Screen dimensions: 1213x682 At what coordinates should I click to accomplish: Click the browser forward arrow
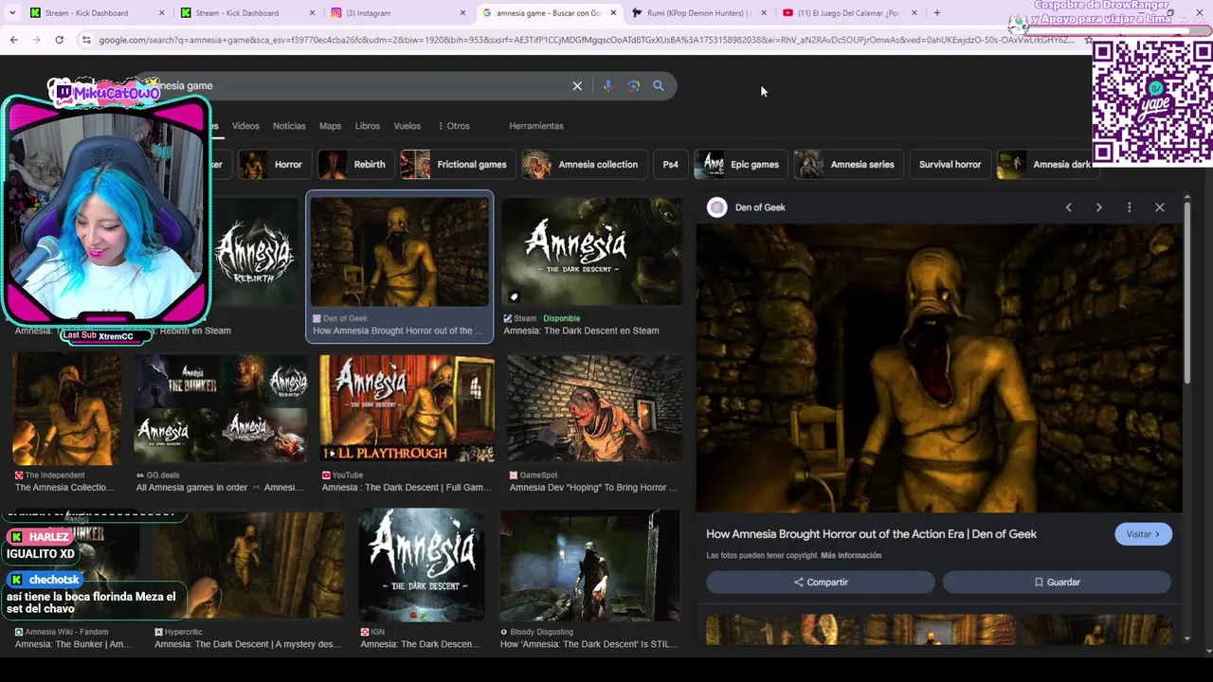point(36,40)
